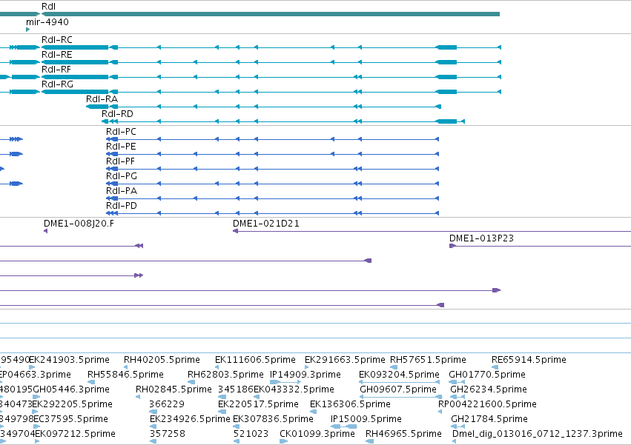Highlight the GH21784.5prime entry

point(489,419)
